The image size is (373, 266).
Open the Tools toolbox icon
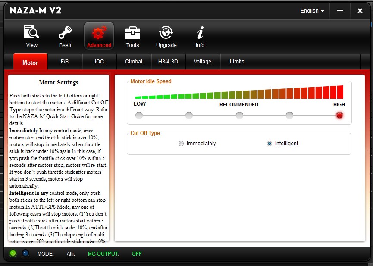tap(132, 33)
